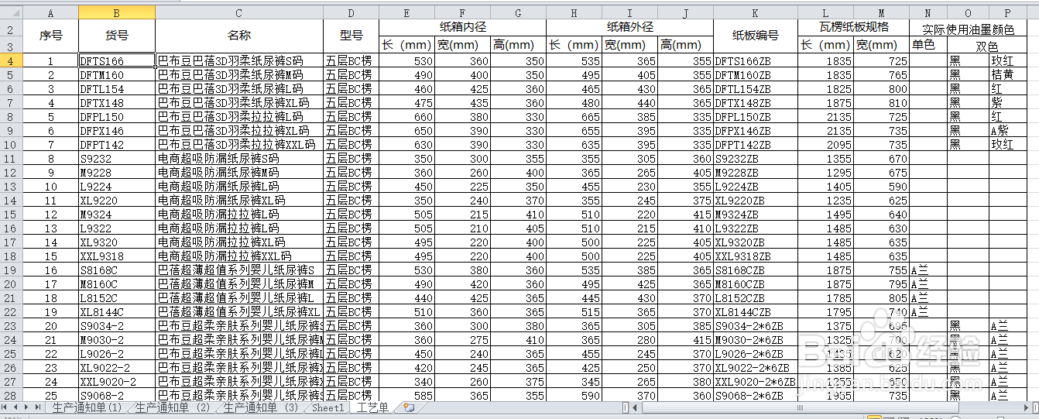Viewport: 1039px width, 419px height.
Task: Click the 序号 header cell
Action: pos(50,36)
